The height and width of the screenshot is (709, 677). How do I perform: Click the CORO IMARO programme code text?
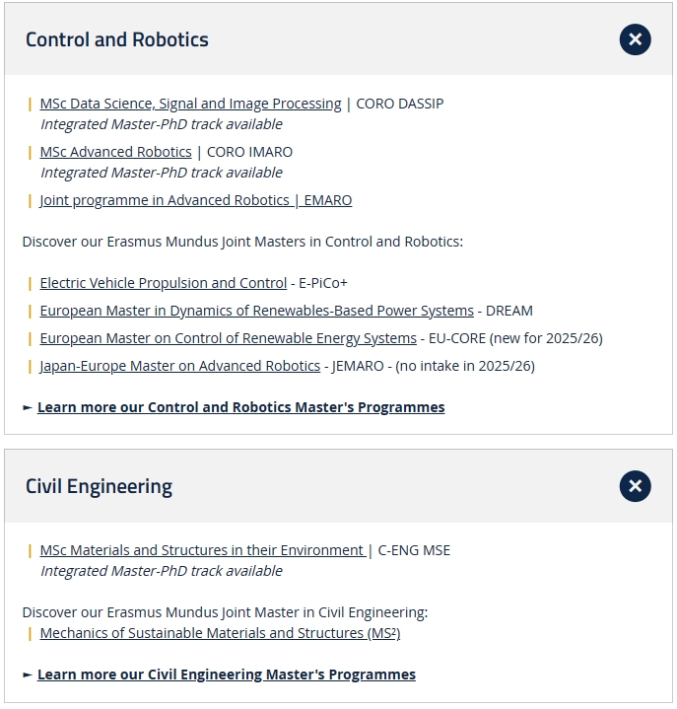click(x=249, y=152)
